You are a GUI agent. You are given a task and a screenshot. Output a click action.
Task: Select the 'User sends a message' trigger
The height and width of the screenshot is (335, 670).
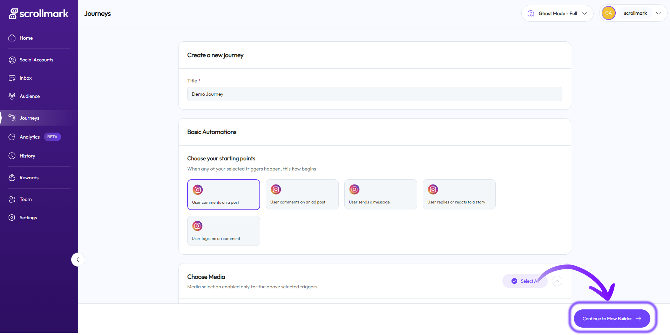(380, 194)
